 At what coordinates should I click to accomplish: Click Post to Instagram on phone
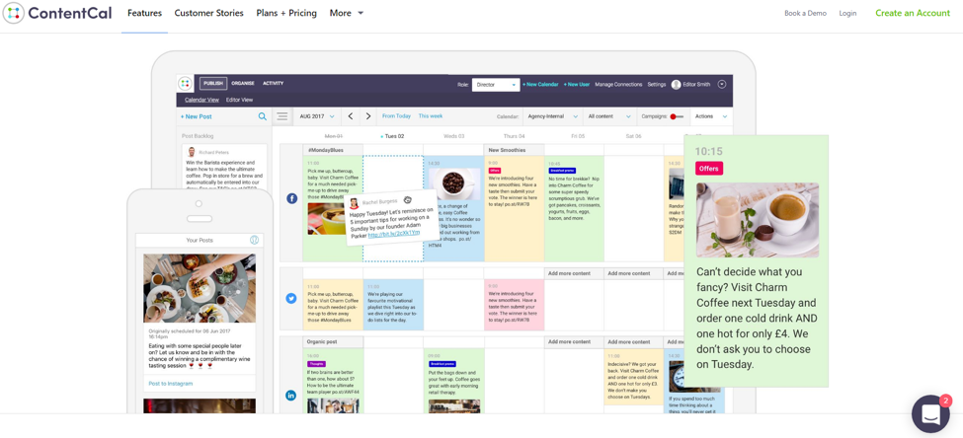171,384
